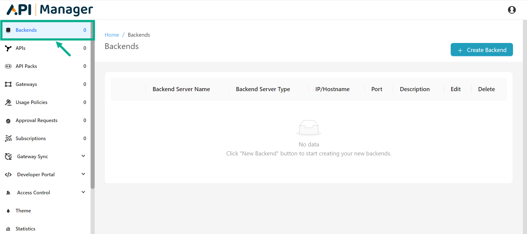Viewport: 527px width, 234px height.
Task: Open Usage Policies using its icon
Action: 8,102
